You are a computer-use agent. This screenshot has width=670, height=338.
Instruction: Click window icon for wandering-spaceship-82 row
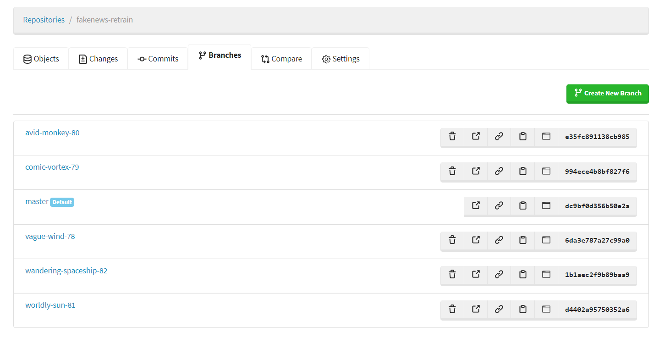click(546, 275)
